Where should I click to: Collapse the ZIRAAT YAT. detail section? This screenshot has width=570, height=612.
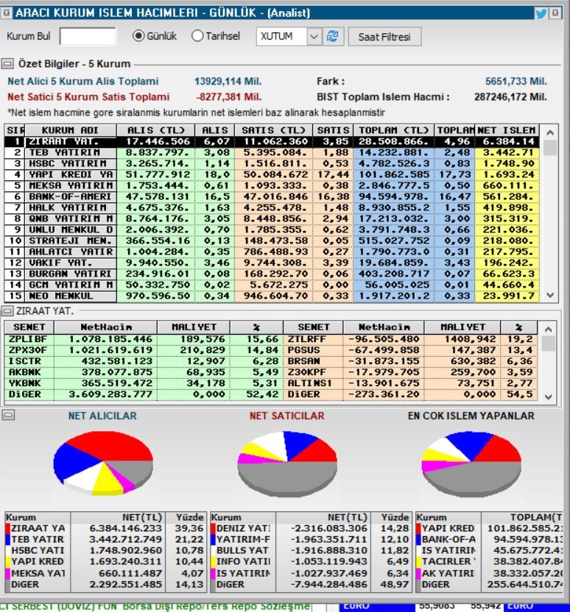point(7,310)
